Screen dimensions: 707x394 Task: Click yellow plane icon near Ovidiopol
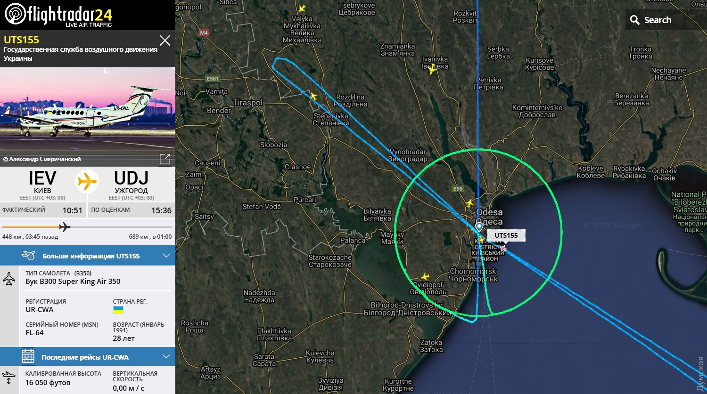tap(425, 276)
